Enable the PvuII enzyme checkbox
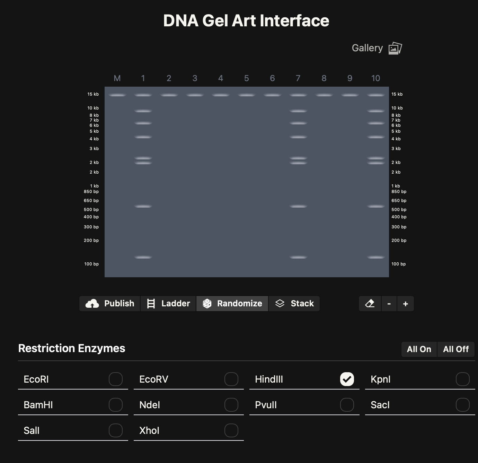The height and width of the screenshot is (463, 478). click(347, 405)
